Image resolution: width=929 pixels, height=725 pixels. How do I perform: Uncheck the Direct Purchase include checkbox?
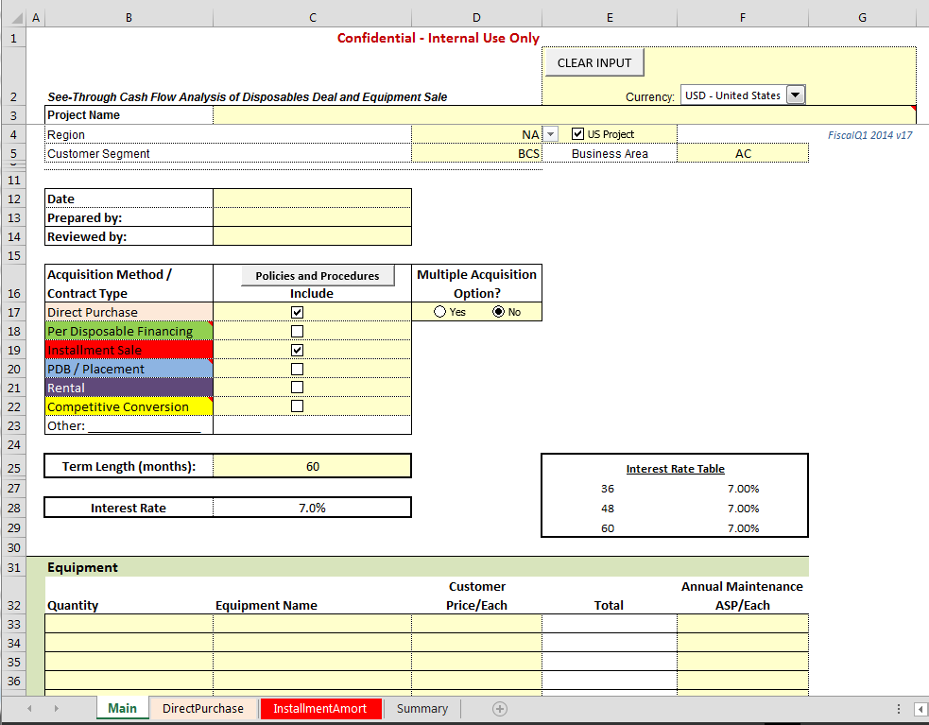tap(297, 312)
